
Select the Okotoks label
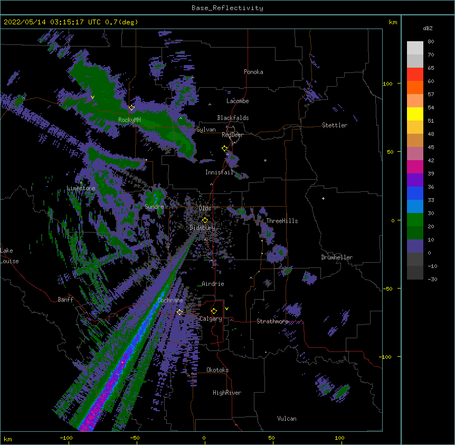[x=217, y=370]
